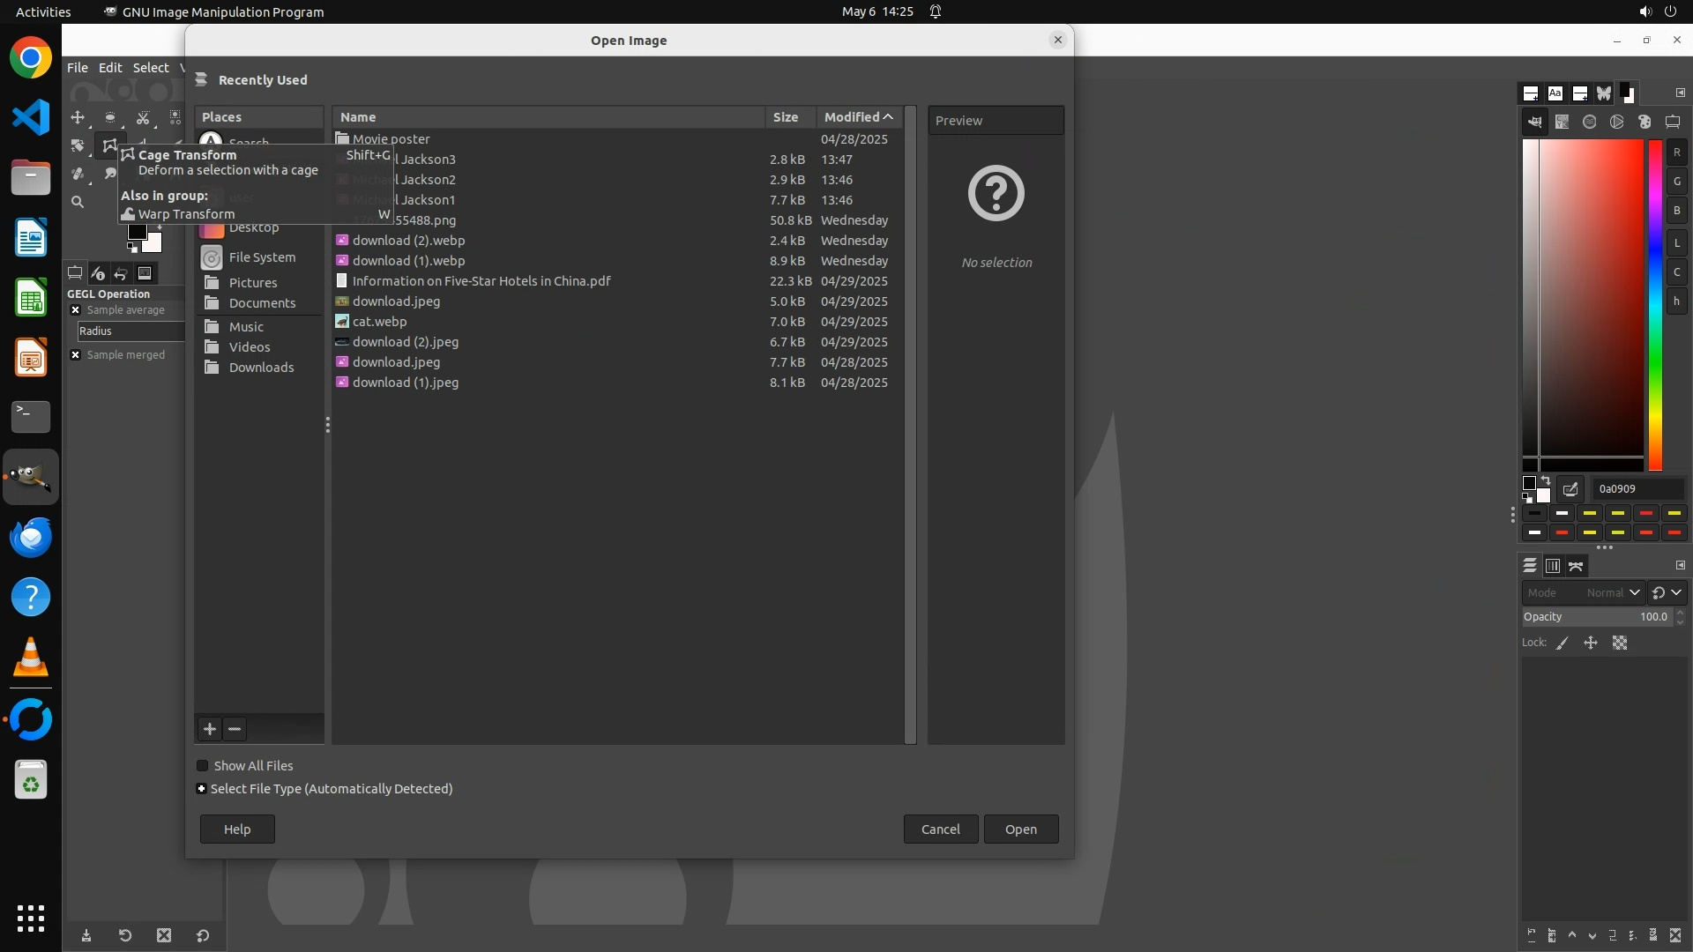Select the Zoom magnifier tool
Image resolution: width=1693 pixels, height=952 pixels.
[78, 202]
